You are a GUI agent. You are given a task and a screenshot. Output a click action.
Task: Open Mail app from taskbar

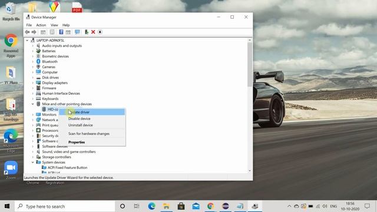[196, 206]
